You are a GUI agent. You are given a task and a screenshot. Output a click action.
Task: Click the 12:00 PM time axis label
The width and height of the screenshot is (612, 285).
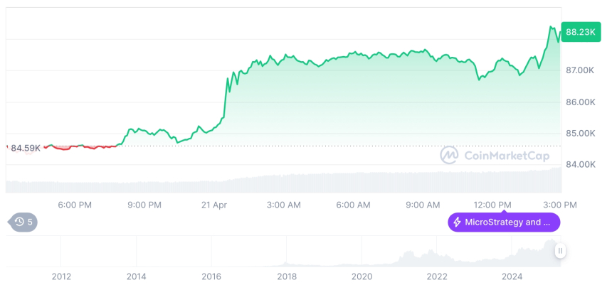(493, 205)
